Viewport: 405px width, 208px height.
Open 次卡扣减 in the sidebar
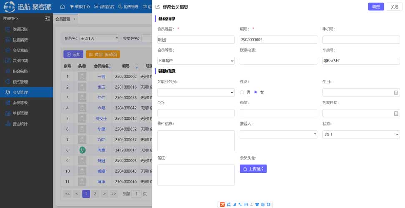tap(26, 61)
